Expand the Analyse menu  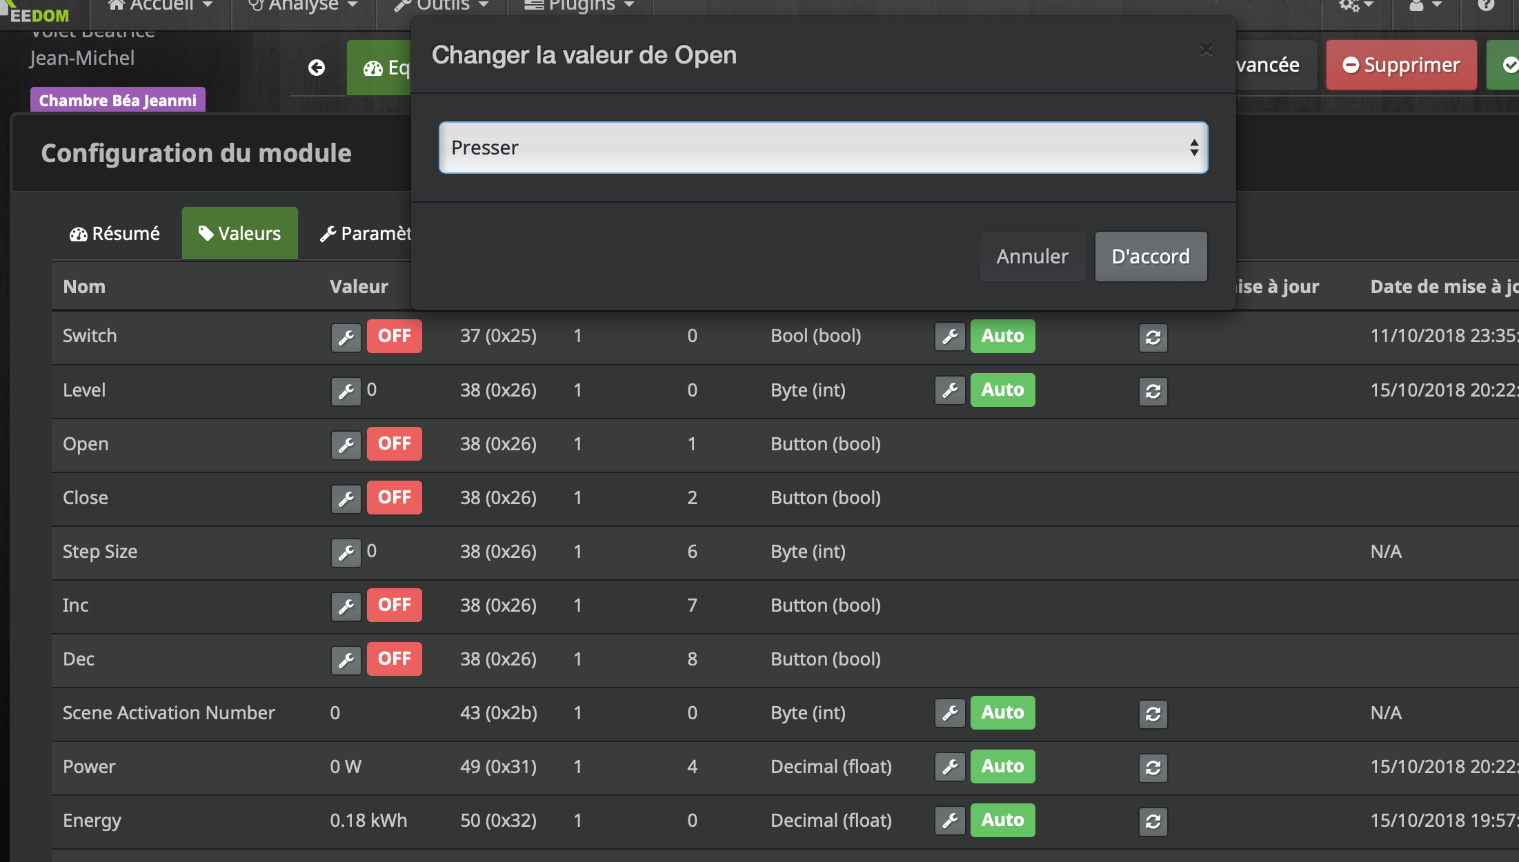click(x=304, y=6)
